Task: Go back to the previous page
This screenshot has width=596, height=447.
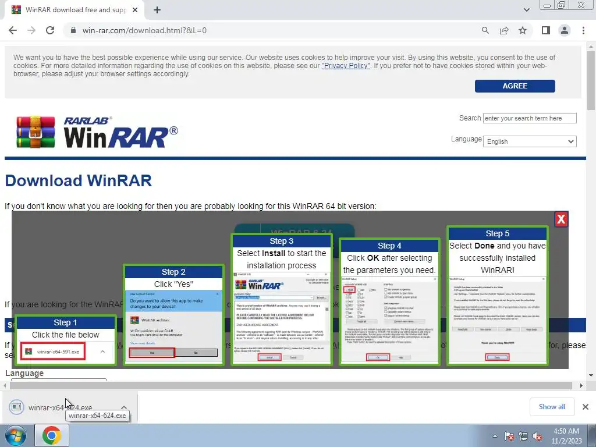Action: (x=13, y=30)
